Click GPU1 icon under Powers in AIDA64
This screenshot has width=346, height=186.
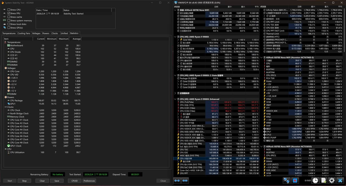pyautogui.click(x=8, y=104)
